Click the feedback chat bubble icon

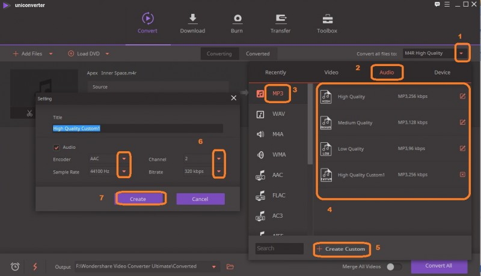[437, 4]
